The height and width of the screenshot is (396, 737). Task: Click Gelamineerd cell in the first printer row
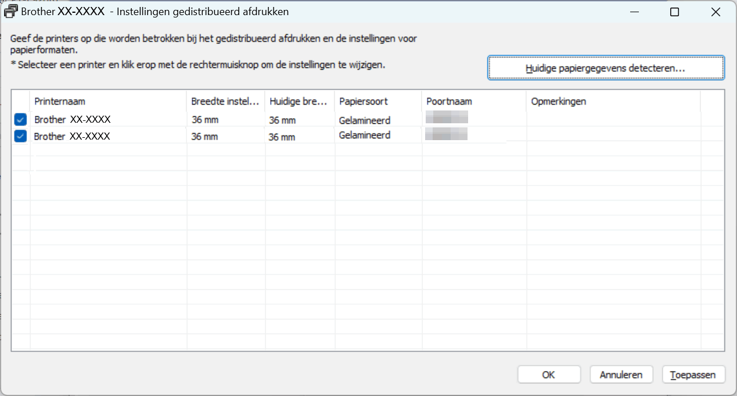click(x=365, y=120)
